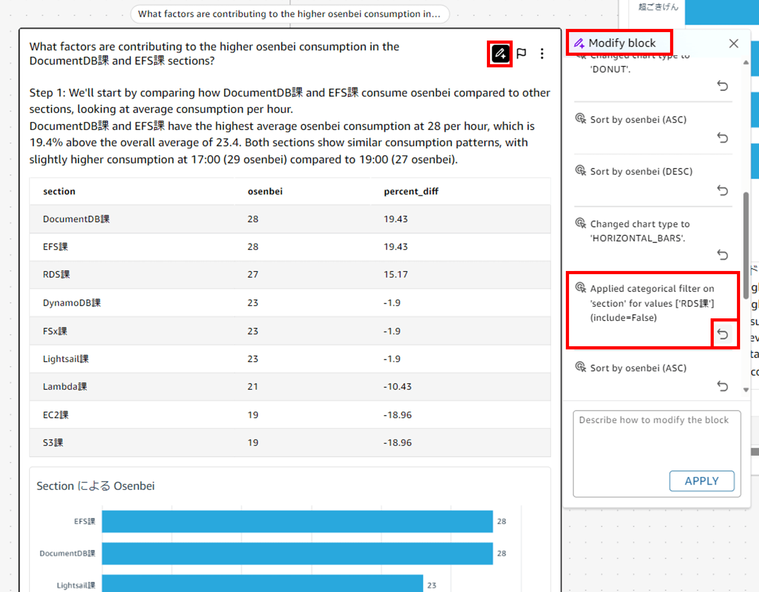Click the APPLY button
The height and width of the screenshot is (592, 759).
(701, 481)
